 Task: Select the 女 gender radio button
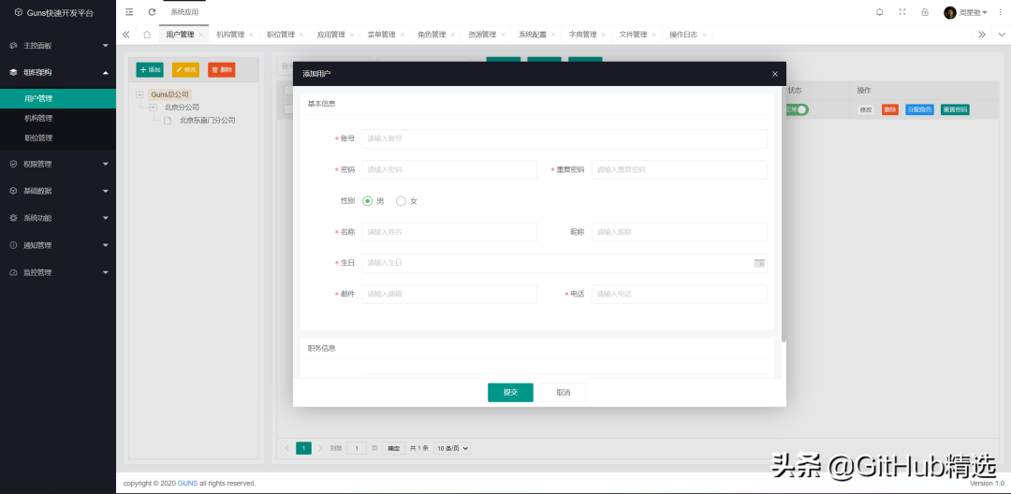coord(401,201)
